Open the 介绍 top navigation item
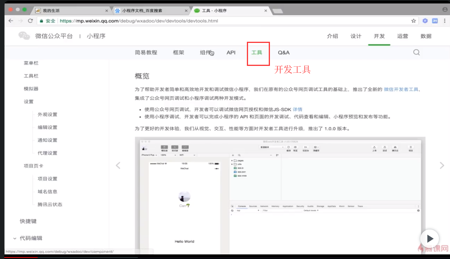The width and height of the screenshot is (450, 259). click(x=333, y=36)
